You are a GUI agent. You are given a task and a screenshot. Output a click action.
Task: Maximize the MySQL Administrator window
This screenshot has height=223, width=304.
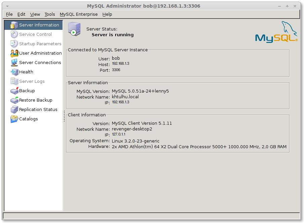(x=287, y=6)
